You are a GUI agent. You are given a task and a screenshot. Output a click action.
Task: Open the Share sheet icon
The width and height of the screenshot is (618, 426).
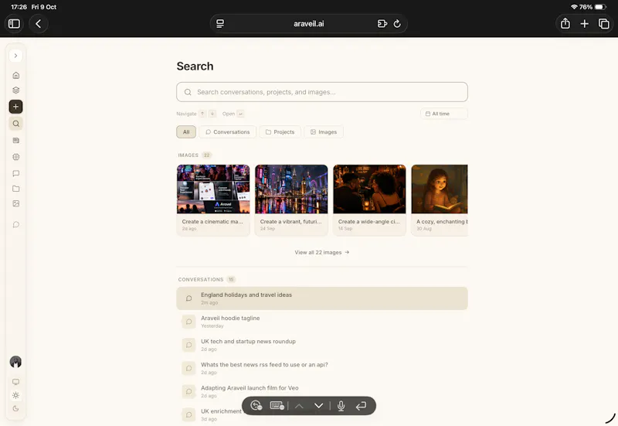click(x=565, y=24)
